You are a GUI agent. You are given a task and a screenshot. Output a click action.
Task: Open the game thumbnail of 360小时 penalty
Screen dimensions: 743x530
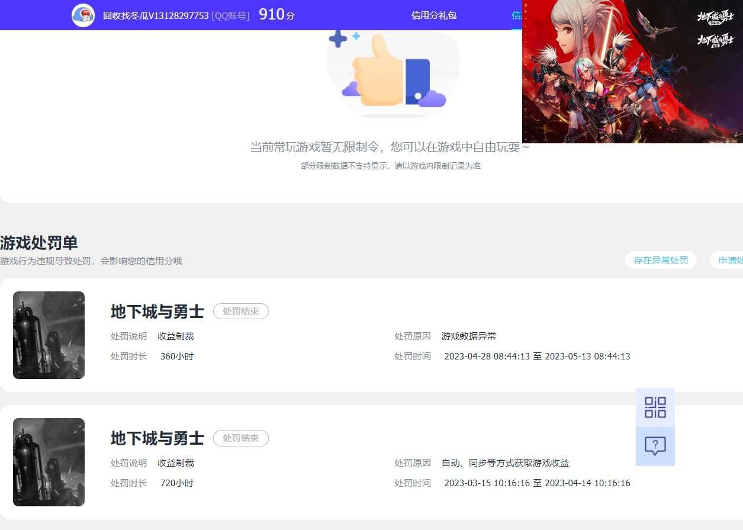tap(49, 335)
